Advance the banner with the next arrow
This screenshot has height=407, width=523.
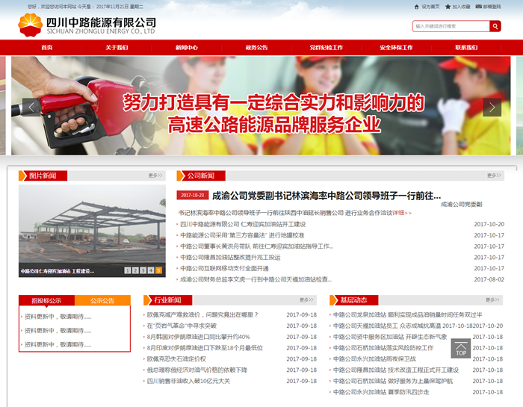pos(492,107)
